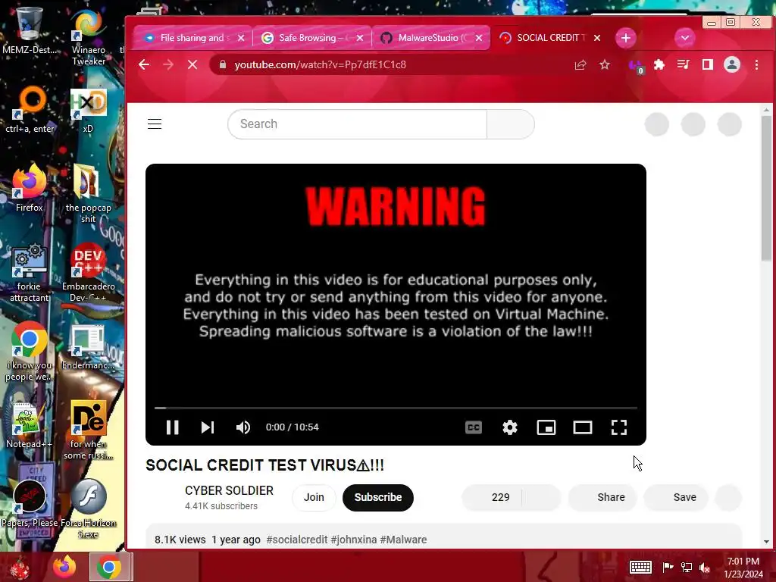Open Chrome extensions puzzle icon

pos(659,65)
